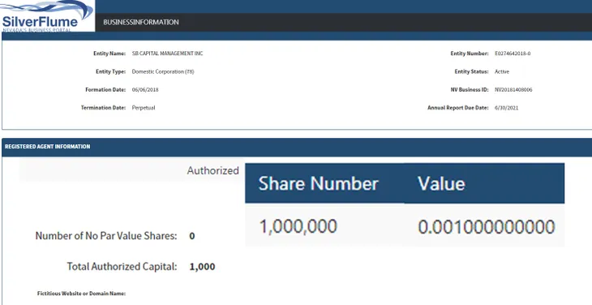Click the Entity Type label
Viewport: 592px width, 305px height.
point(110,71)
